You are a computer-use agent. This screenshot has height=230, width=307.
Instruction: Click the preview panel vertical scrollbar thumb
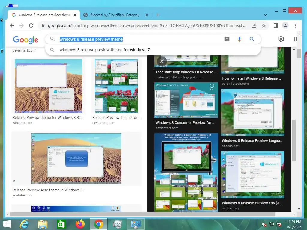click(x=294, y=140)
